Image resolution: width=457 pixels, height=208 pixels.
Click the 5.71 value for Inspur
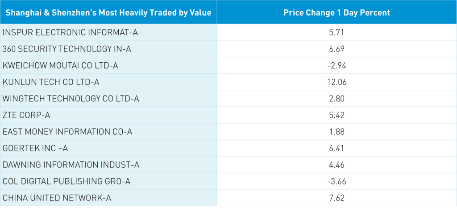pos(337,32)
